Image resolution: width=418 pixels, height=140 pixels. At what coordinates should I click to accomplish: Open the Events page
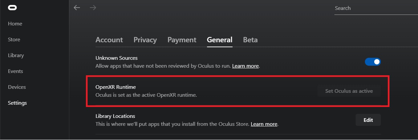pos(16,71)
